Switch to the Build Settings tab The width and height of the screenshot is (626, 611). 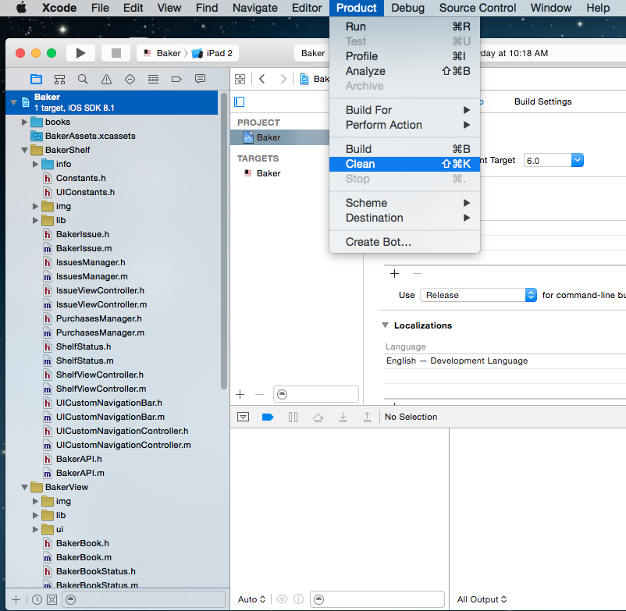pyautogui.click(x=542, y=101)
